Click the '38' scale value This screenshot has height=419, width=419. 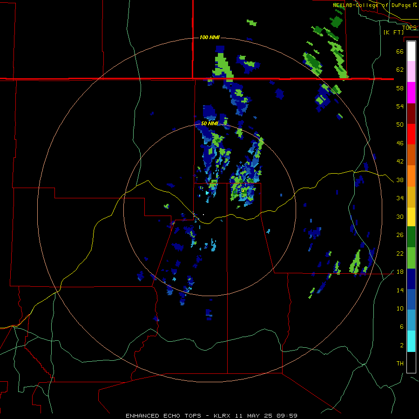[x=400, y=180]
